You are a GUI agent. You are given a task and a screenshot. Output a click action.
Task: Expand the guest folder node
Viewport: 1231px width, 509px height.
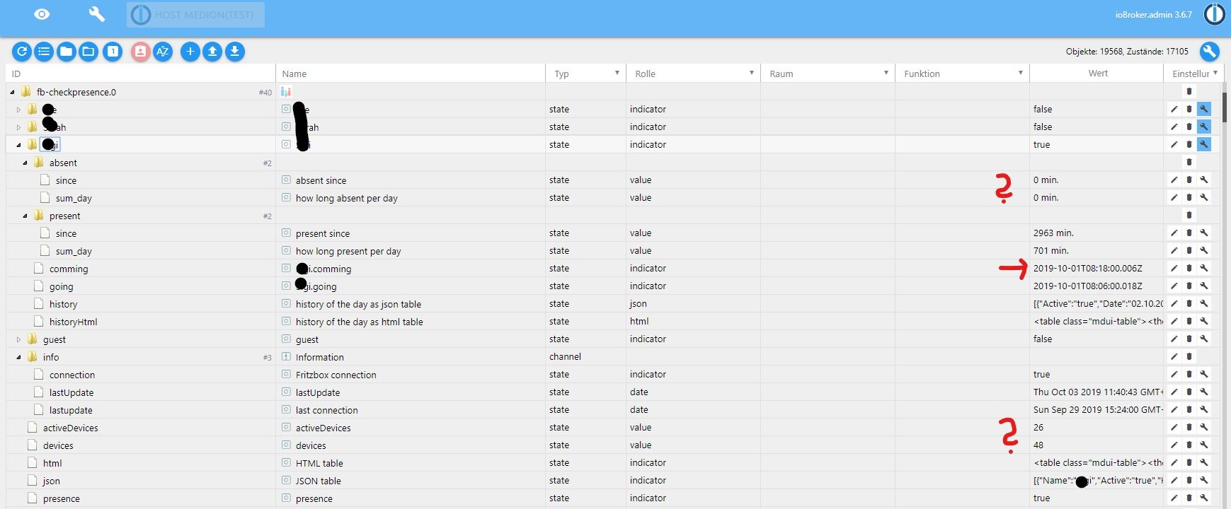(19, 339)
